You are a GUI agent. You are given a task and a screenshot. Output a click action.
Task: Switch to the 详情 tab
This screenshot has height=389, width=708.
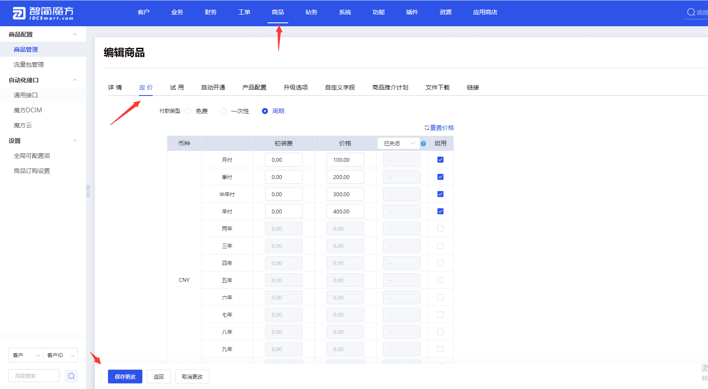[x=115, y=87]
